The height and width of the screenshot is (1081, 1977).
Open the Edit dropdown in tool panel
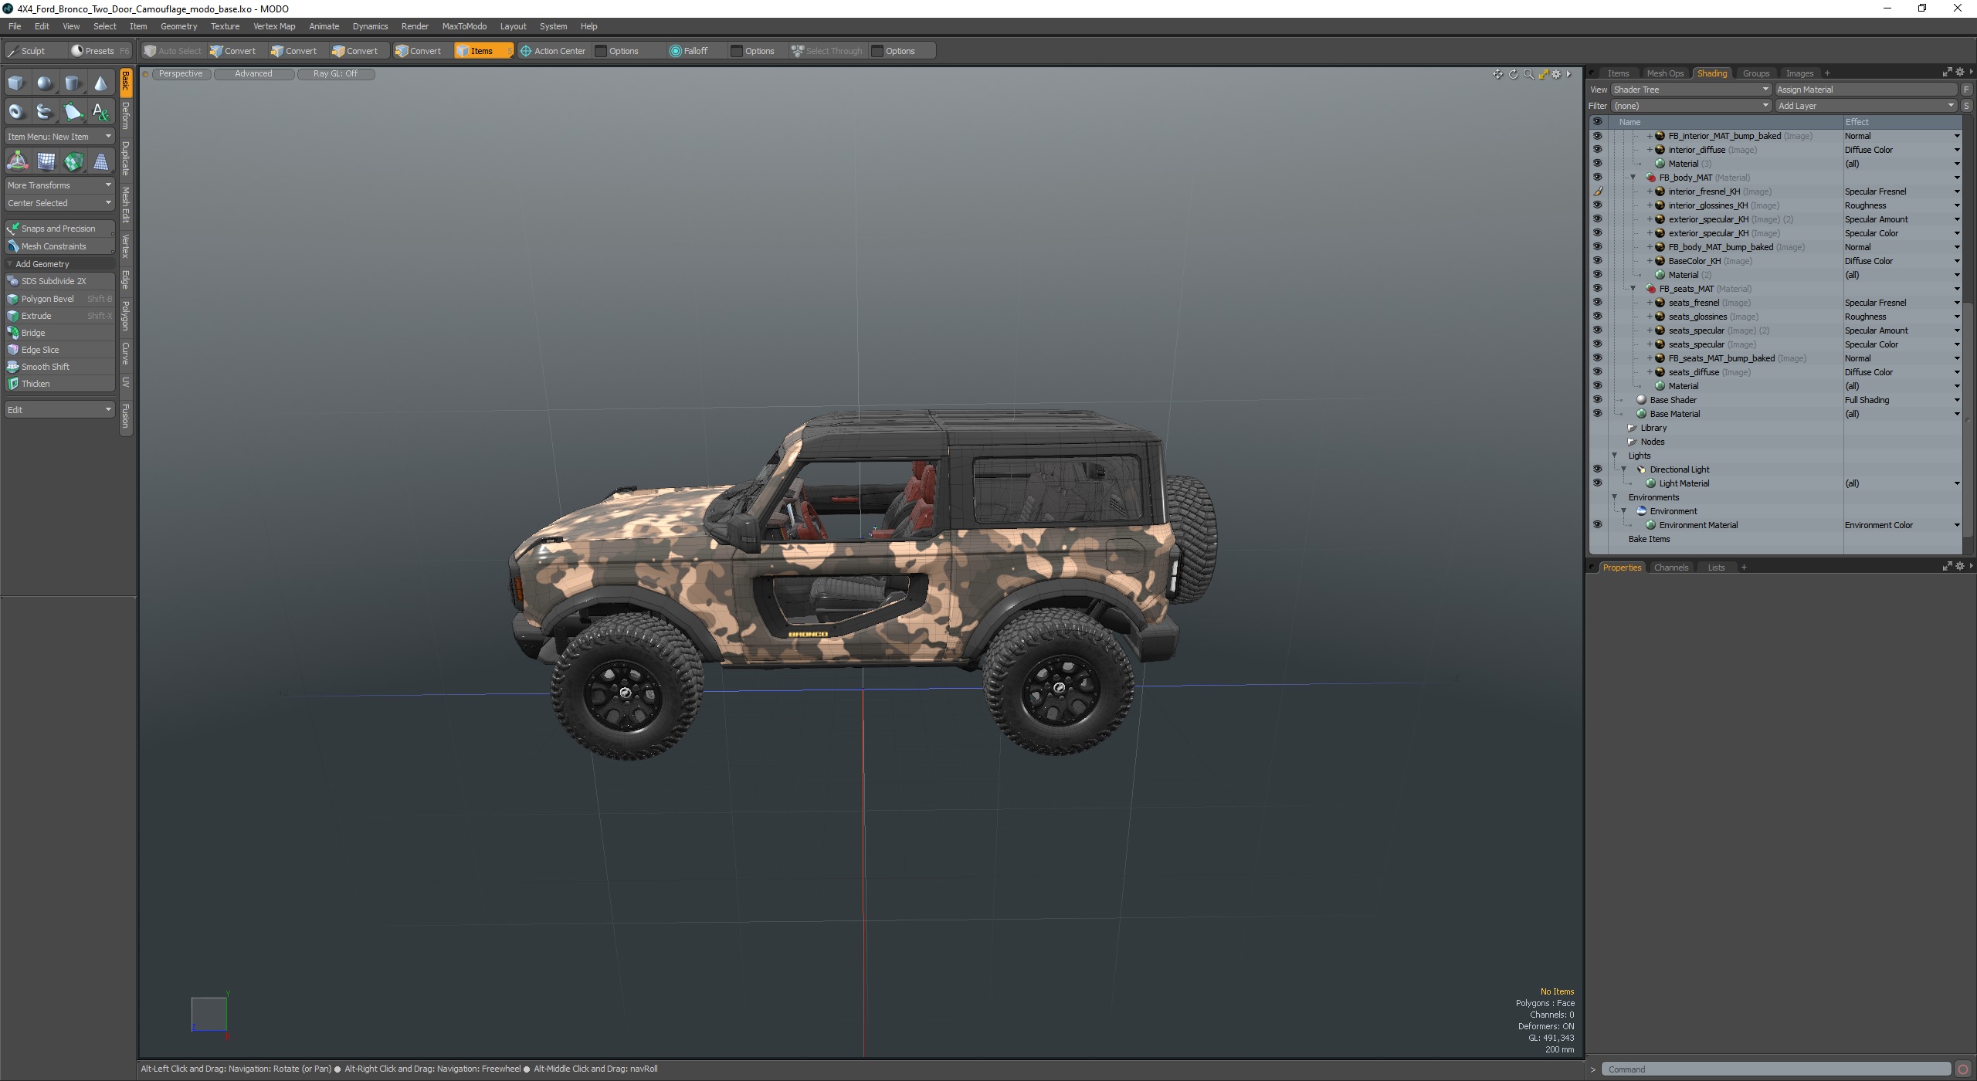pyautogui.click(x=59, y=410)
